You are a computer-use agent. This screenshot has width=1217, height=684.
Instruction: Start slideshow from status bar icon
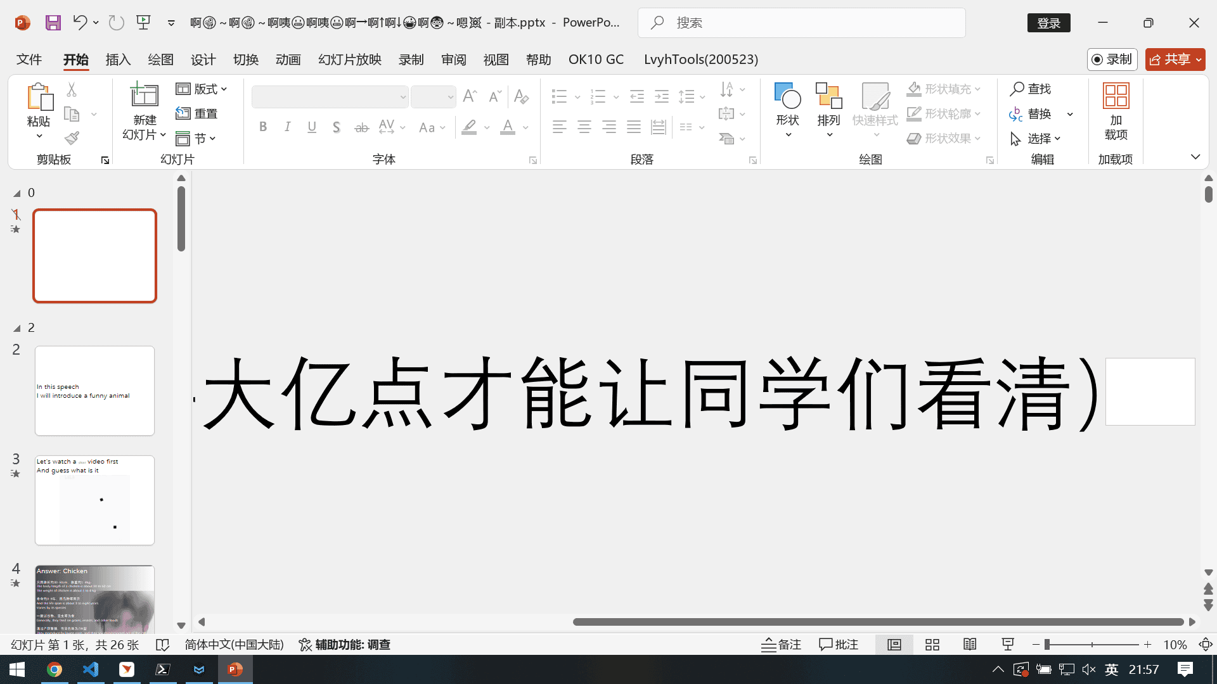pos(1008,645)
